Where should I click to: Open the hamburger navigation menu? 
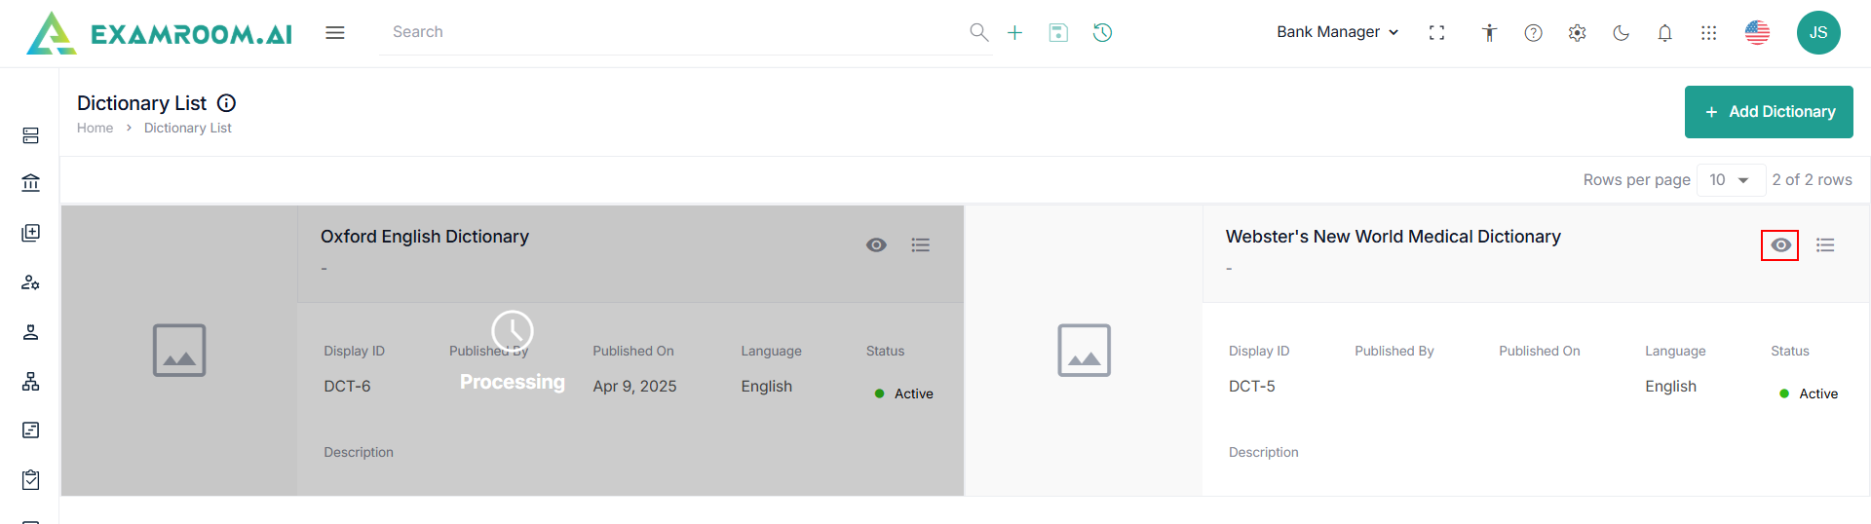[335, 33]
